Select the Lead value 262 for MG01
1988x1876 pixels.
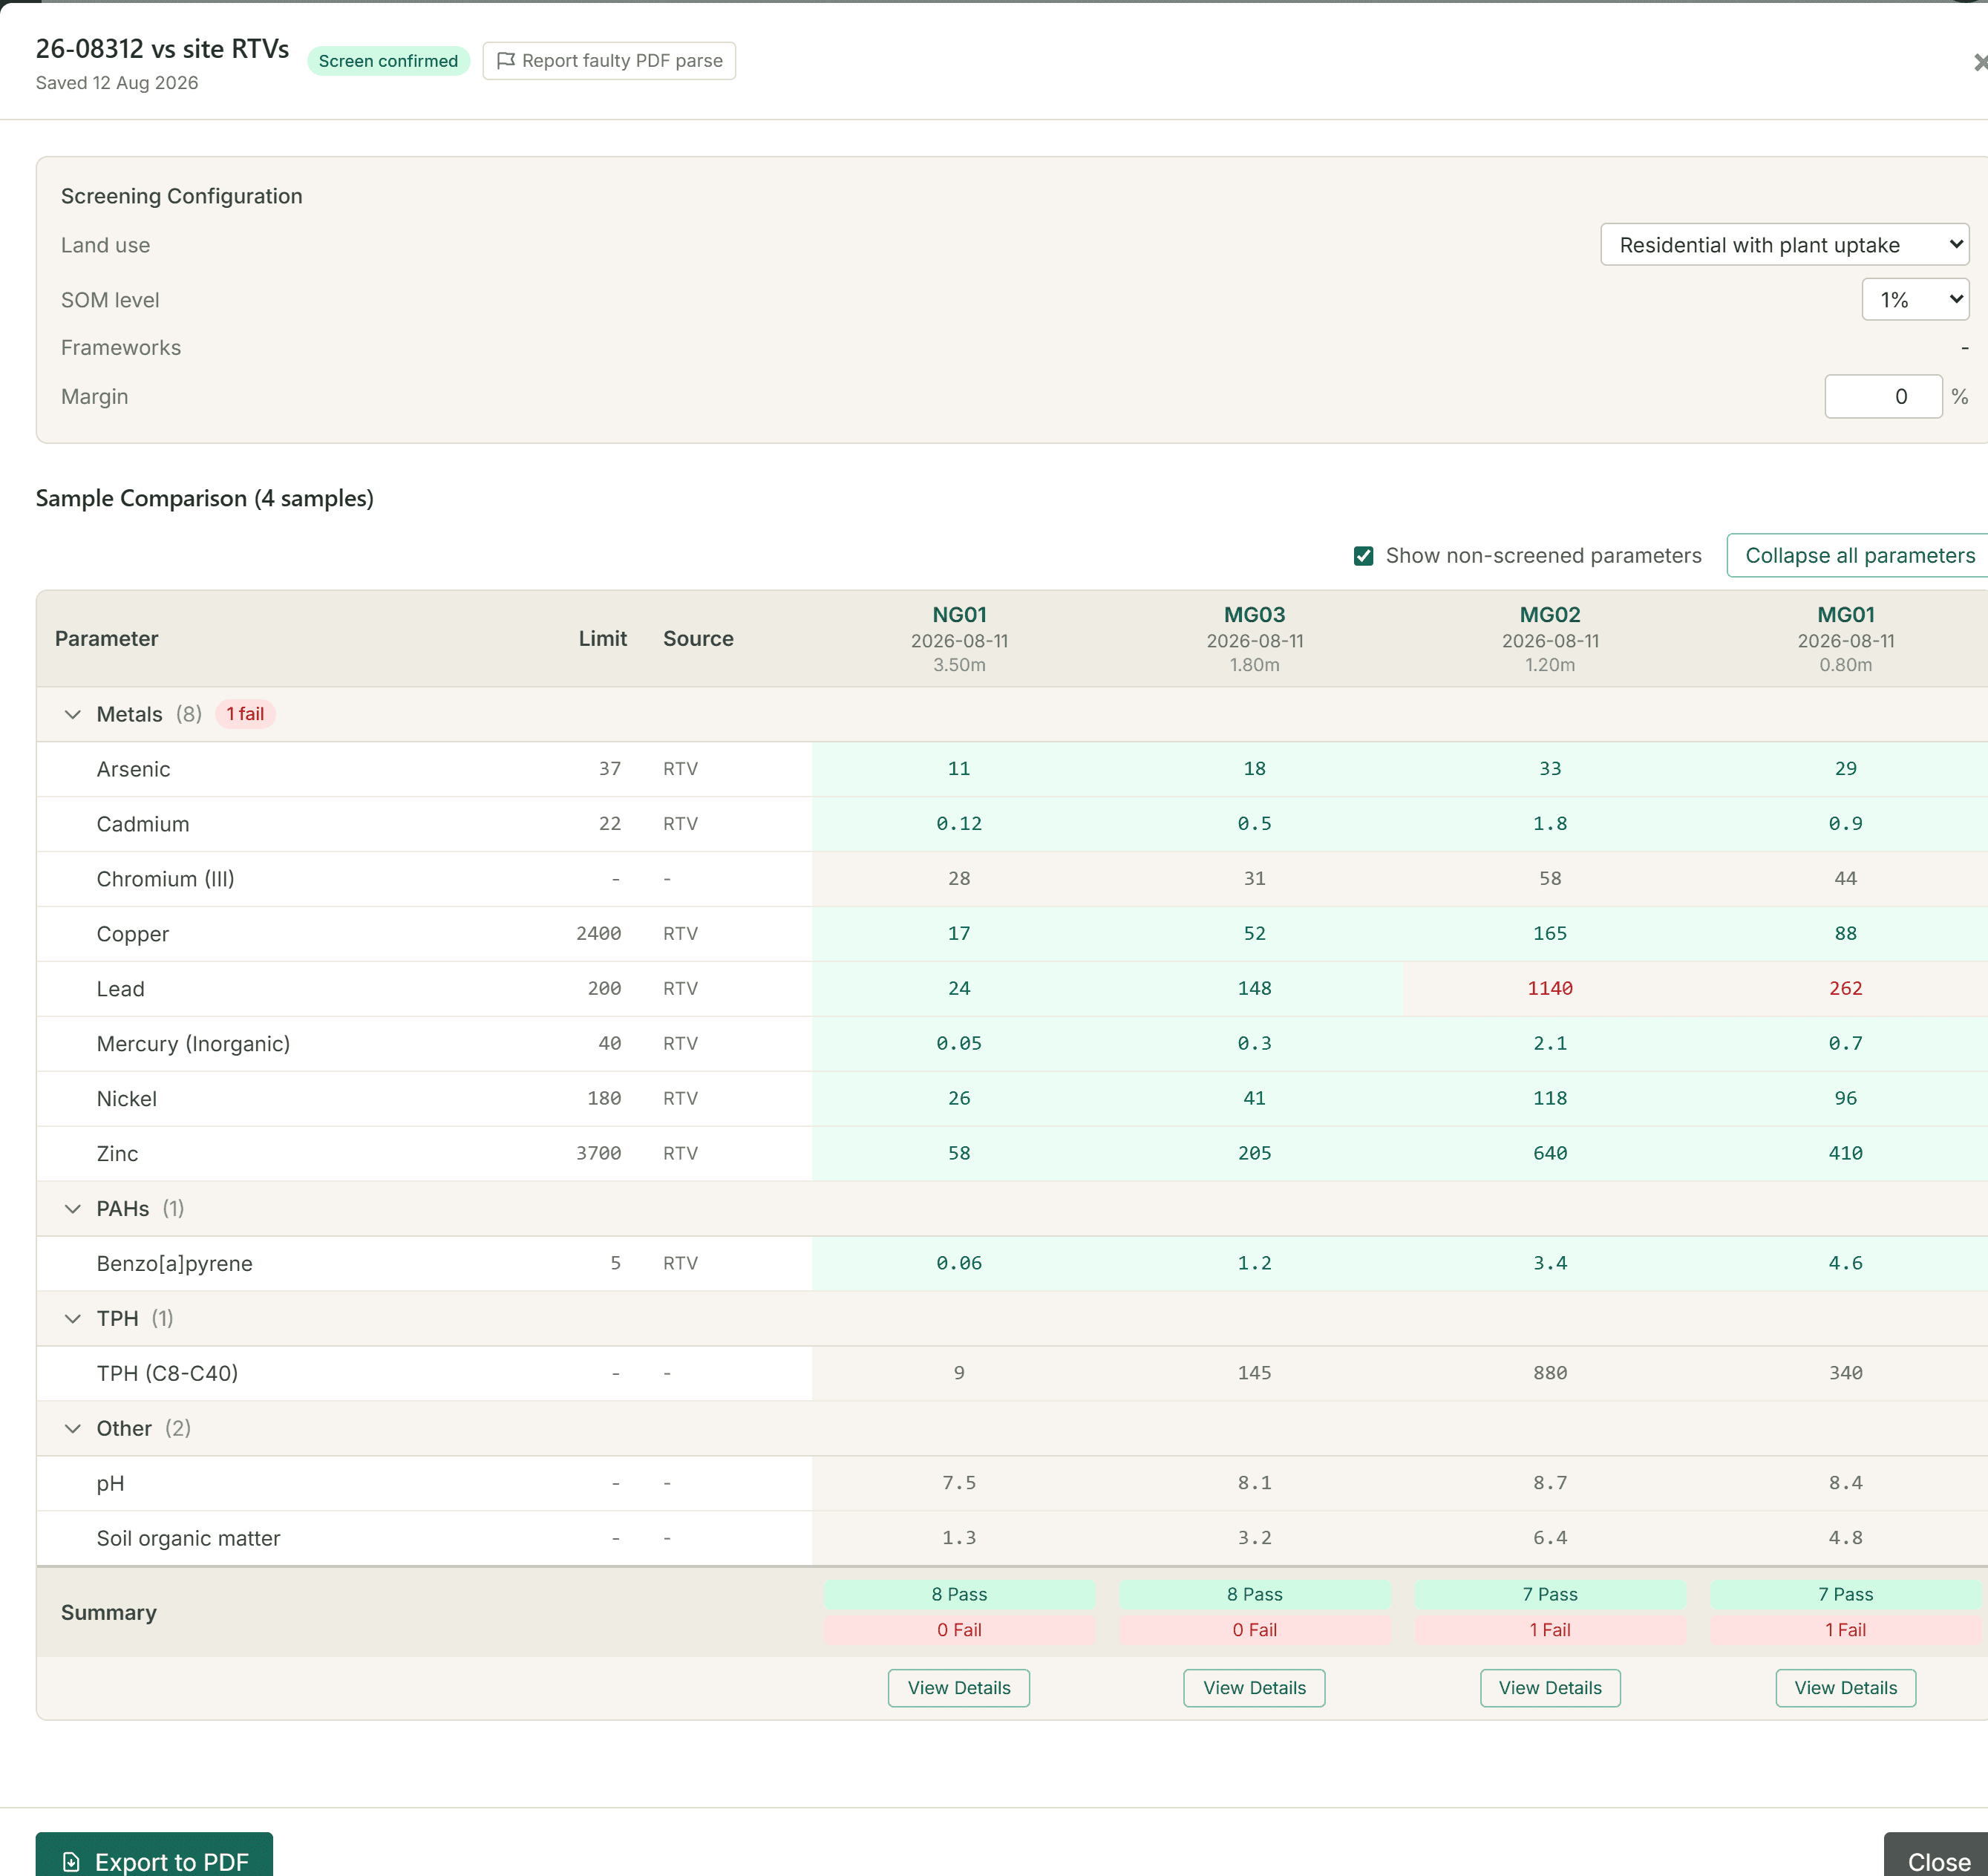click(1845, 989)
